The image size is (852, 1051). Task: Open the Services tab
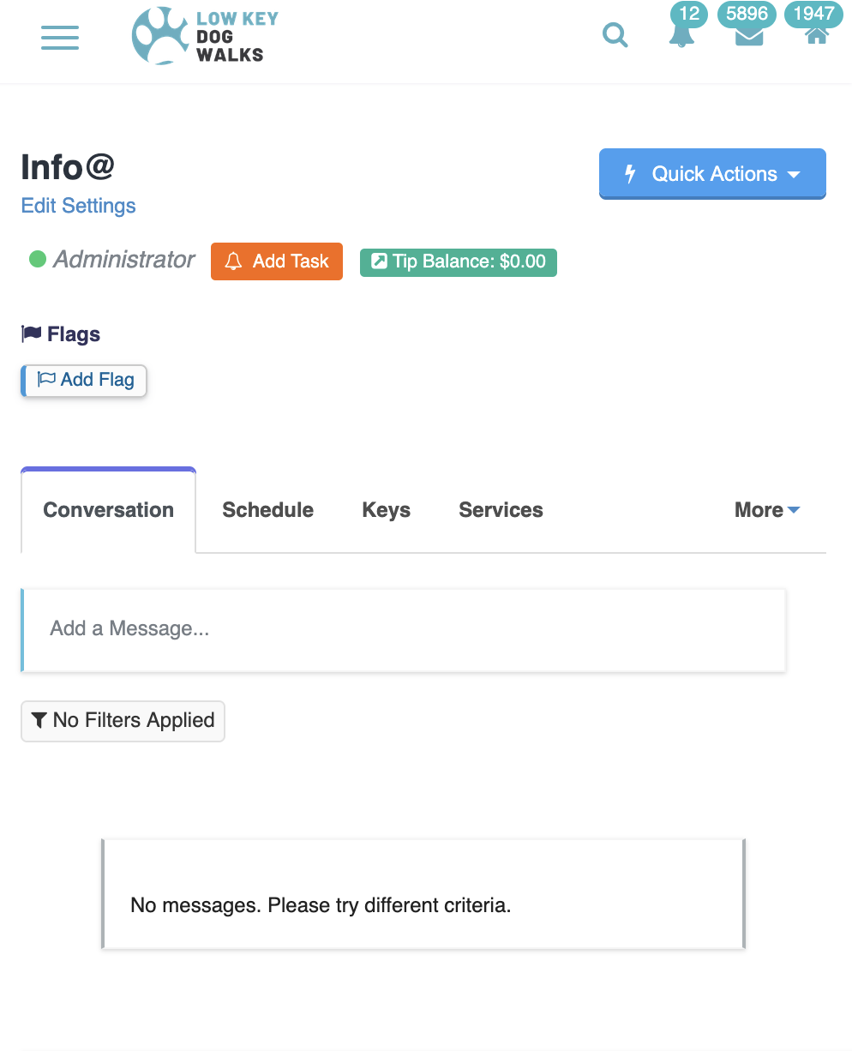click(x=501, y=510)
